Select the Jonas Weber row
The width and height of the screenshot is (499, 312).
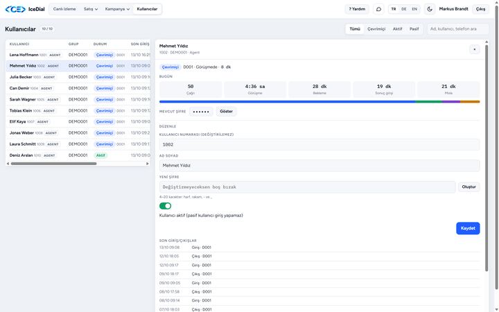click(x=78, y=132)
